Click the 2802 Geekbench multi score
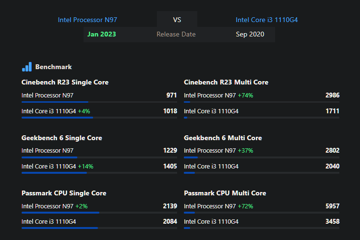 pos(333,150)
